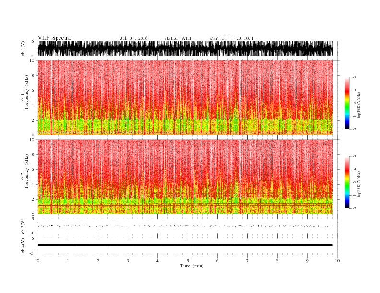Click the 'start UT = 23:10:1' header text

click(x=232, y=38)
